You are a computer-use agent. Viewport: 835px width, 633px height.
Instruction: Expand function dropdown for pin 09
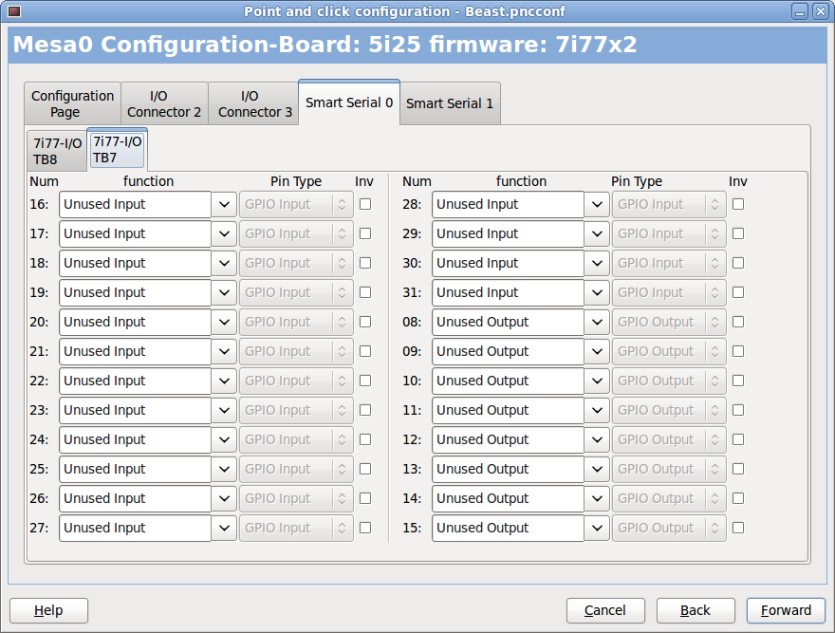(x=597, y=352)
